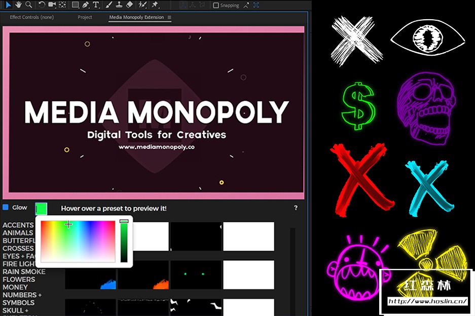Select the Puppet Pin tool
This screenshot has height=316, width=475.
click(155, 5)
